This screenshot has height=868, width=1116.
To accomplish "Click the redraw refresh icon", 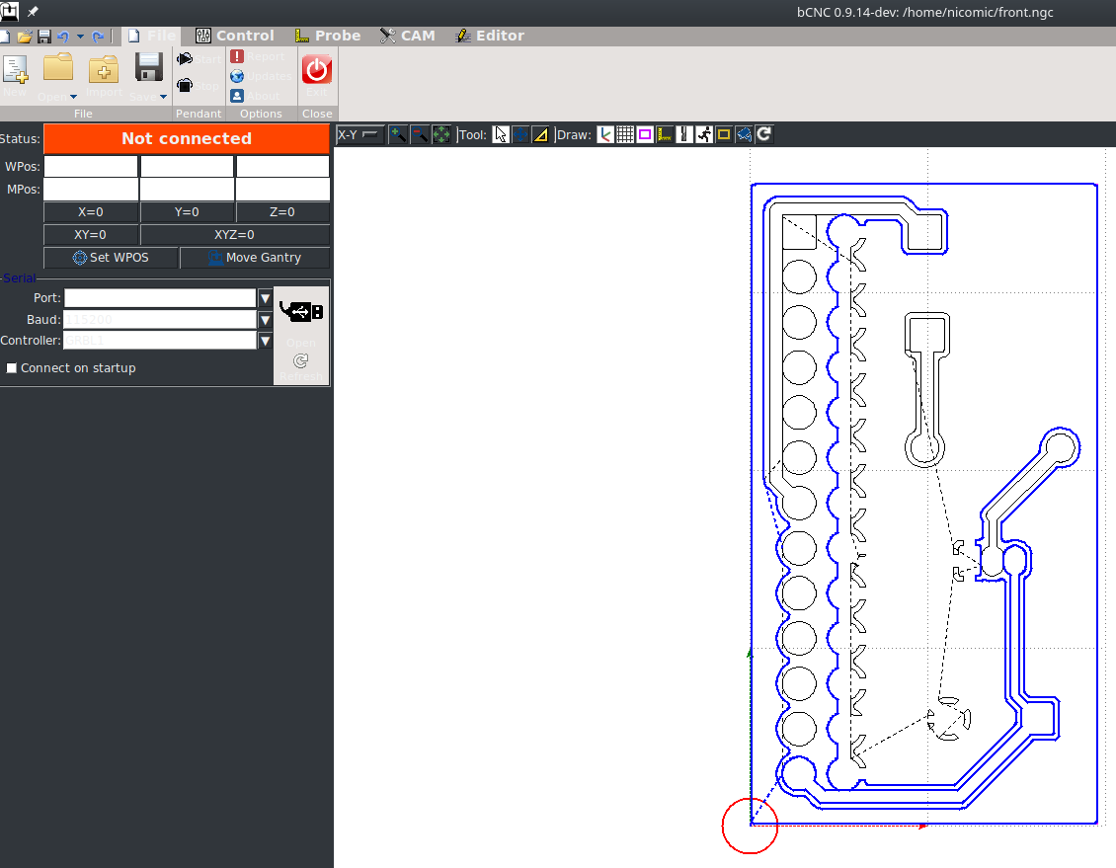I will click(x=763, y=134).
